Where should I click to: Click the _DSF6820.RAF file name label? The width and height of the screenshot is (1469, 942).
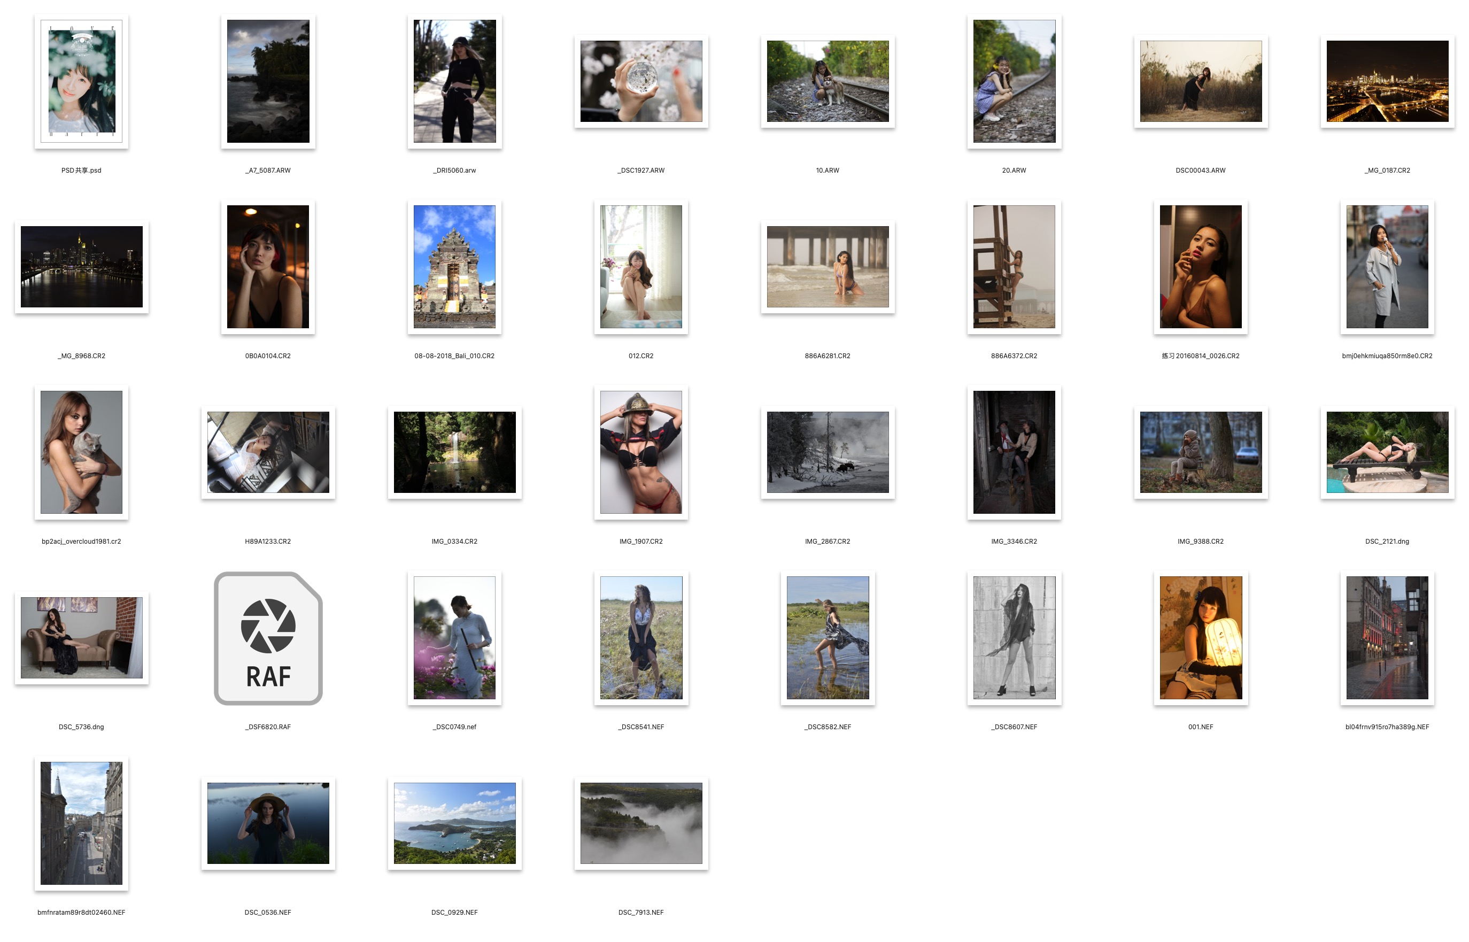click(x=268, y=727)
